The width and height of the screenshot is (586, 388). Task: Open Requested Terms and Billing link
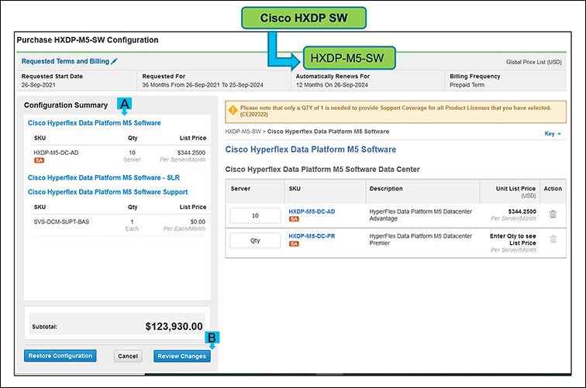point(65,61)
